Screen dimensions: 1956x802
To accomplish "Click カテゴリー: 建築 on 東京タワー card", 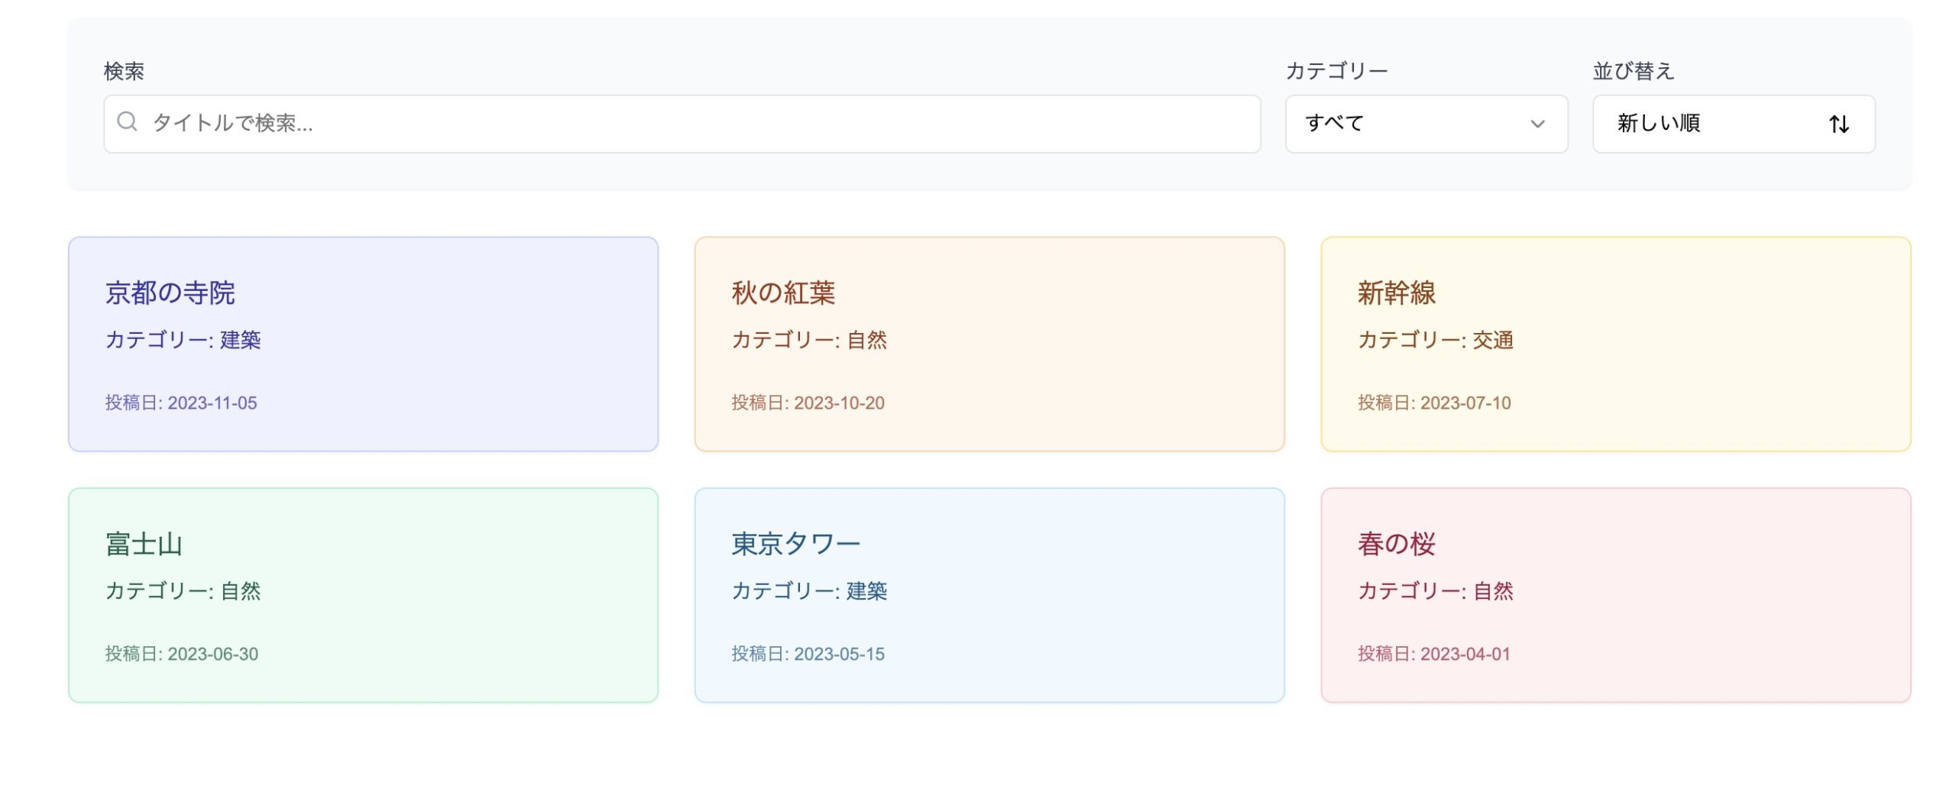I will coord(809,591).
